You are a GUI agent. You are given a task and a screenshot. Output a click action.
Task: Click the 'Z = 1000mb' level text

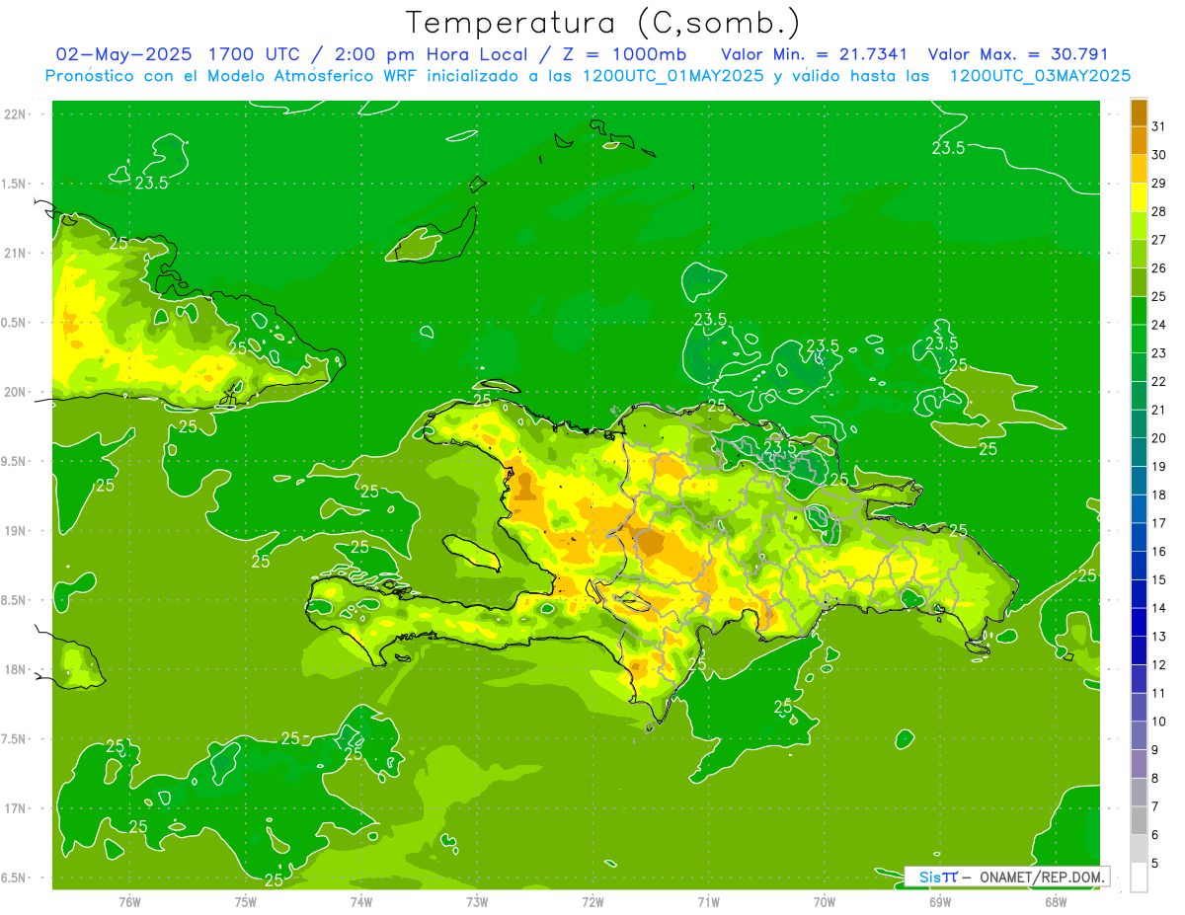626,54
